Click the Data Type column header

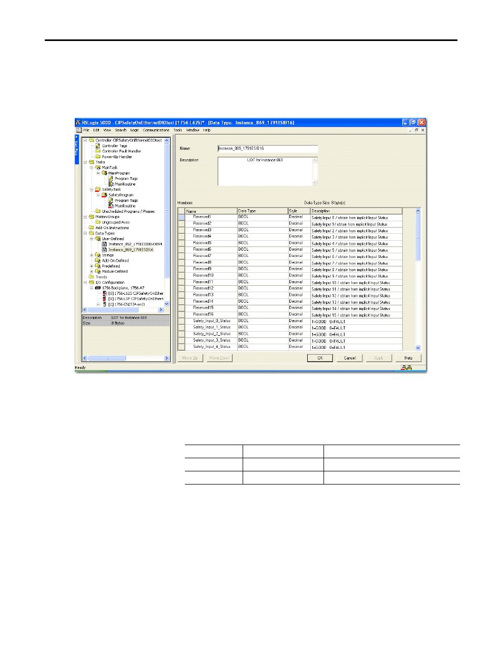(263, 211)
